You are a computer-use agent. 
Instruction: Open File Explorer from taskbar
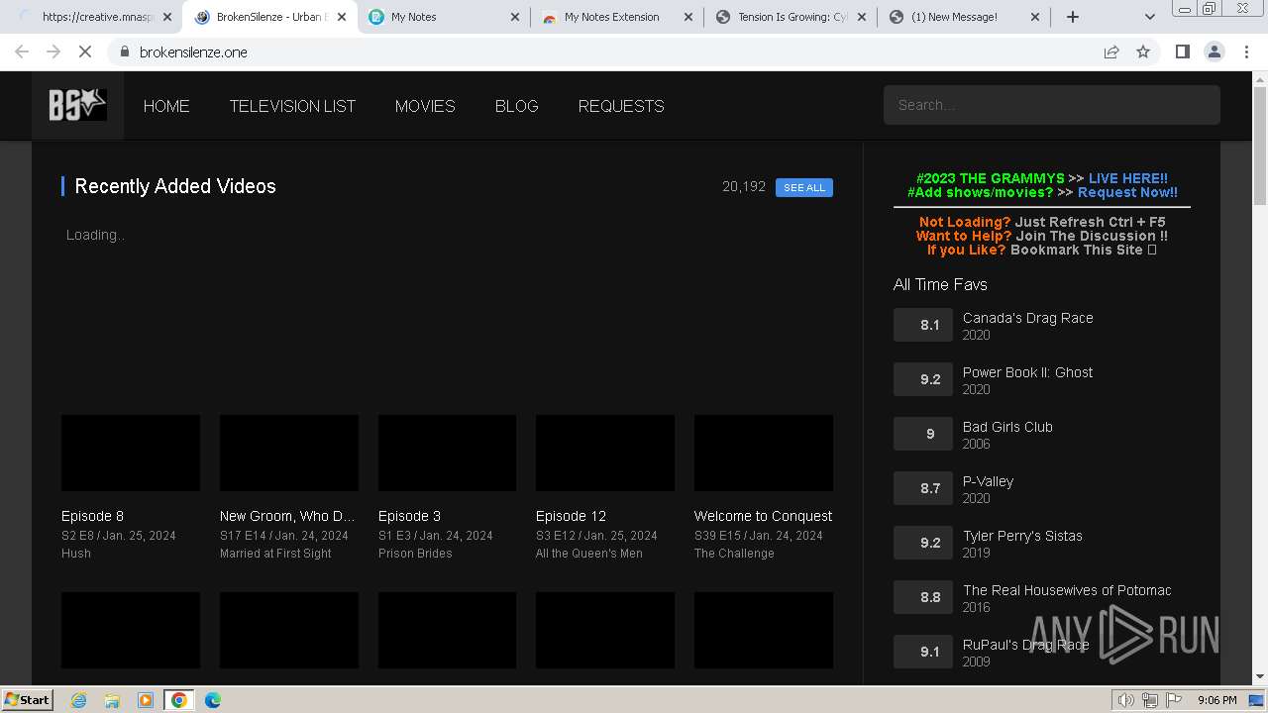point(112,700)
